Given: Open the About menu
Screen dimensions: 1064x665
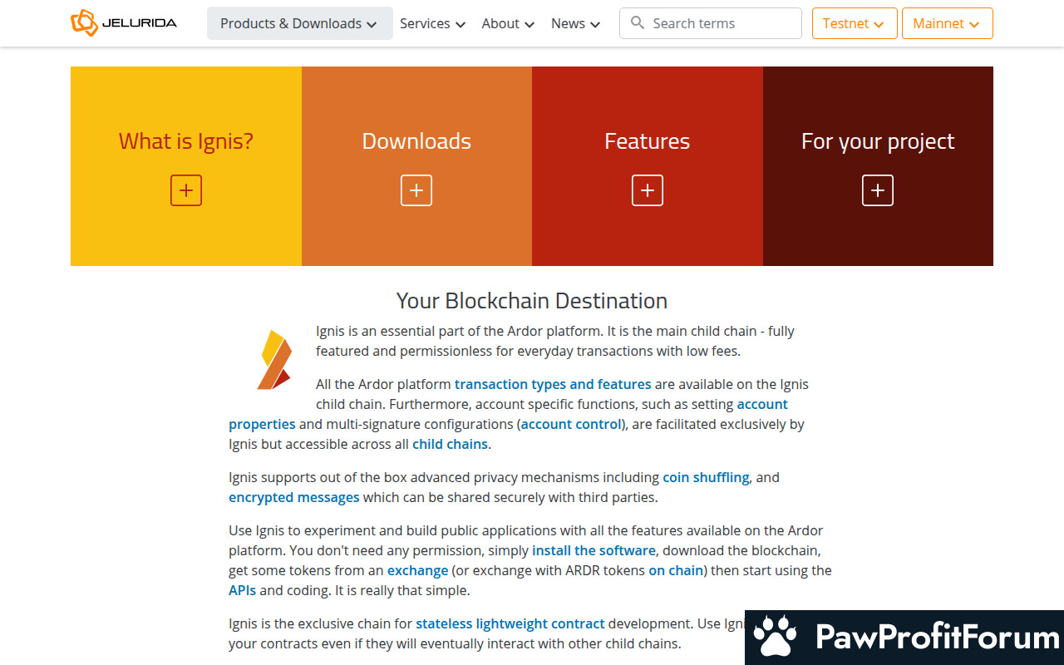Looking at the screenshot, I should point(508,23).
